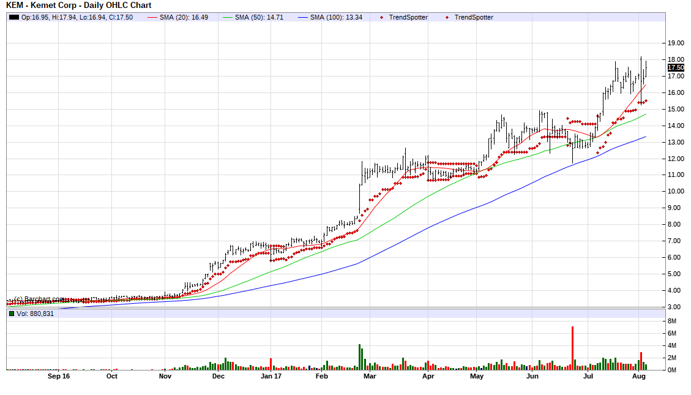Image resolution: width=691 pixels, height=395 pixels.
Task: Click the second TrendSpotter legend diamond
Action: [447, 18]
